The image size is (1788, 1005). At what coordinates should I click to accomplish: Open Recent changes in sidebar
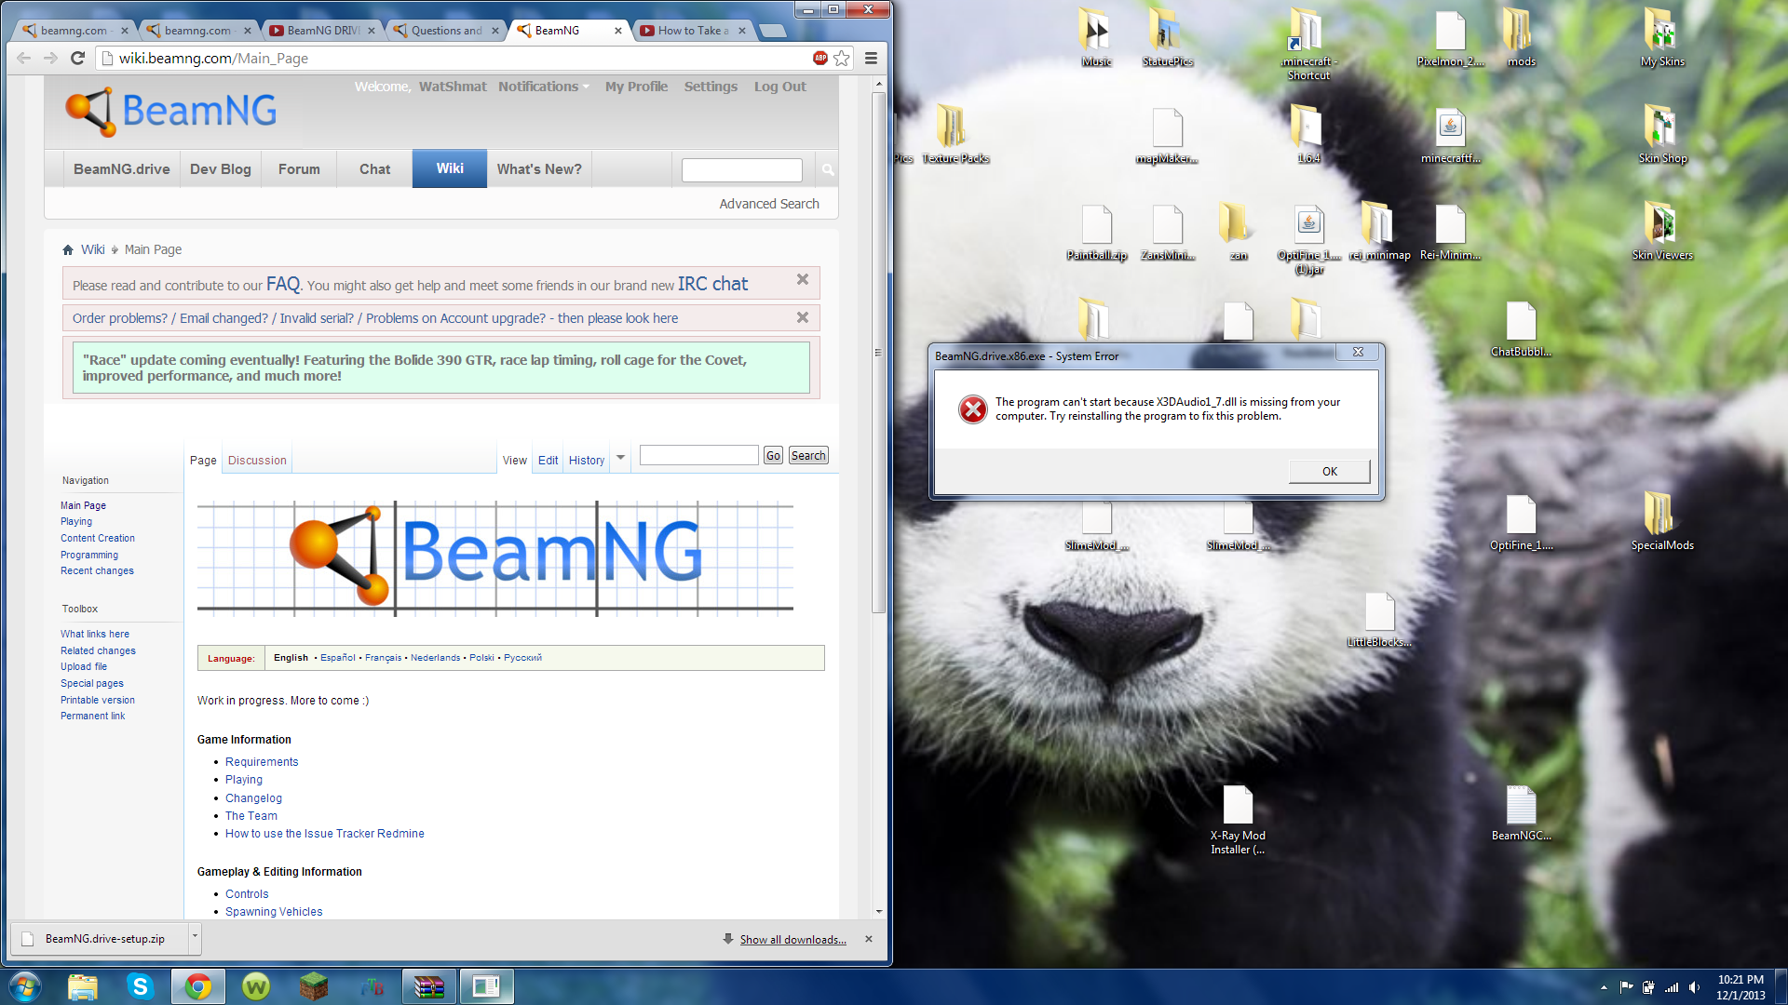coord(97,571)
